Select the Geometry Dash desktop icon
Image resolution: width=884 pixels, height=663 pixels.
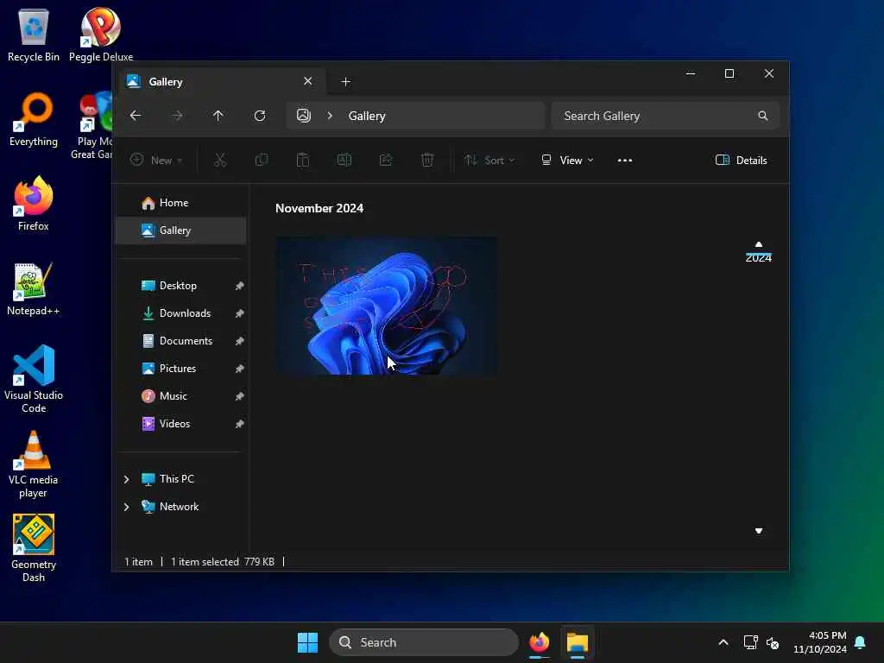pyautogui.click(x=34, y=548)
